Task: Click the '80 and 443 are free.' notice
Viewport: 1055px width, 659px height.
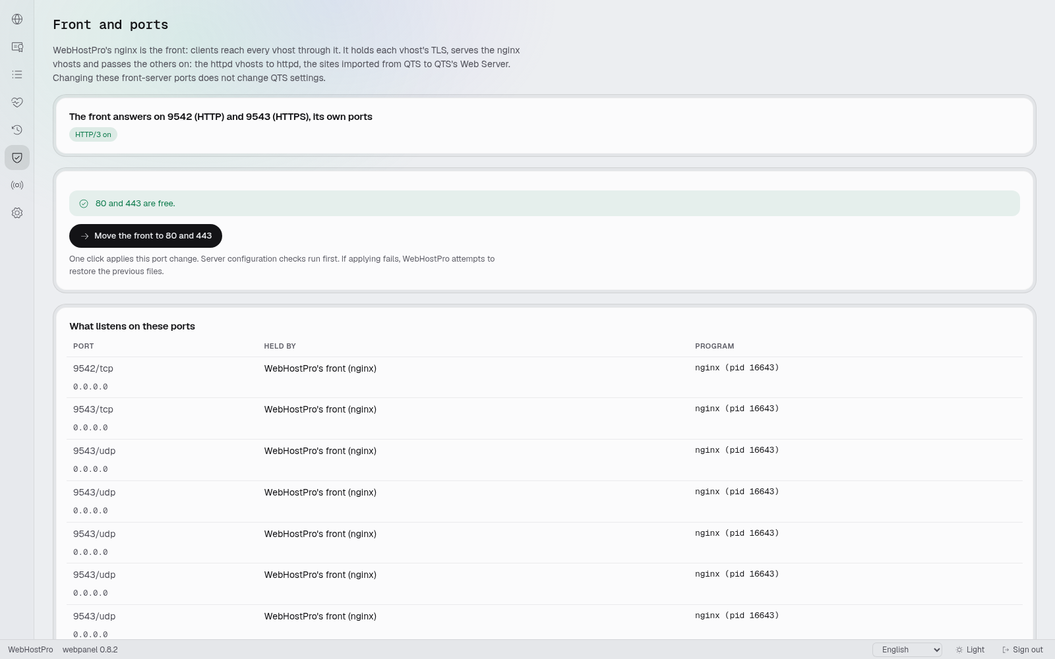Action: pyautogui.click(x=545, y=204)
